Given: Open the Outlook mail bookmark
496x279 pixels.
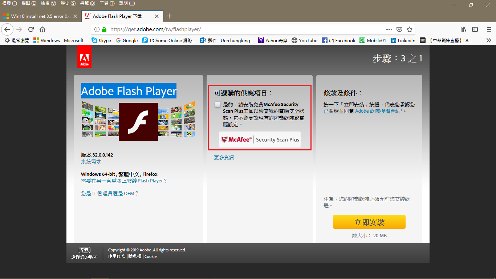Looking at the screenshot, I should 227,40.
